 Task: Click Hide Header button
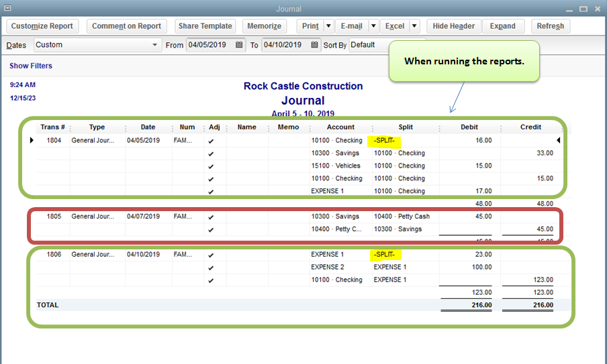click(x=454, y=26)
